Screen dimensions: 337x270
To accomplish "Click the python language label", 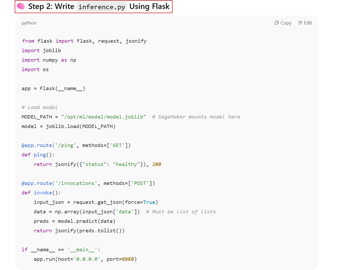I will (x=29, y=23).
